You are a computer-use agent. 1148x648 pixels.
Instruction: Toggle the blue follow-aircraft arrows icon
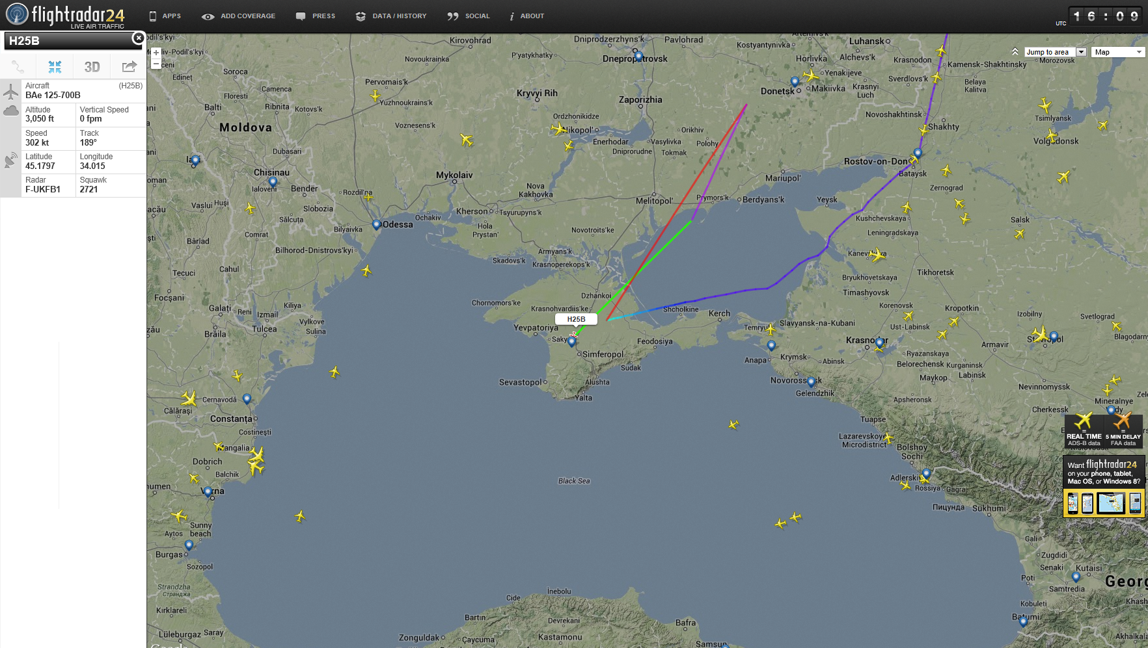[x=55, y=66]
